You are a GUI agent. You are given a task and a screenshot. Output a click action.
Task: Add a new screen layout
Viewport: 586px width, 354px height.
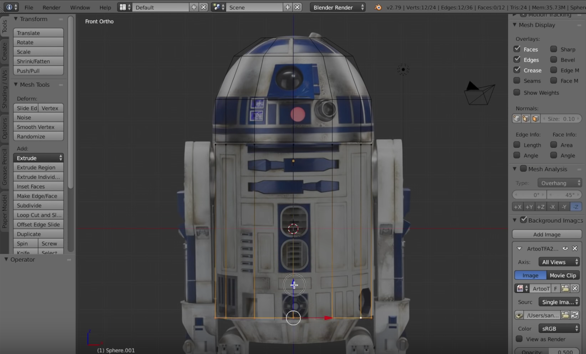point(194,7)
